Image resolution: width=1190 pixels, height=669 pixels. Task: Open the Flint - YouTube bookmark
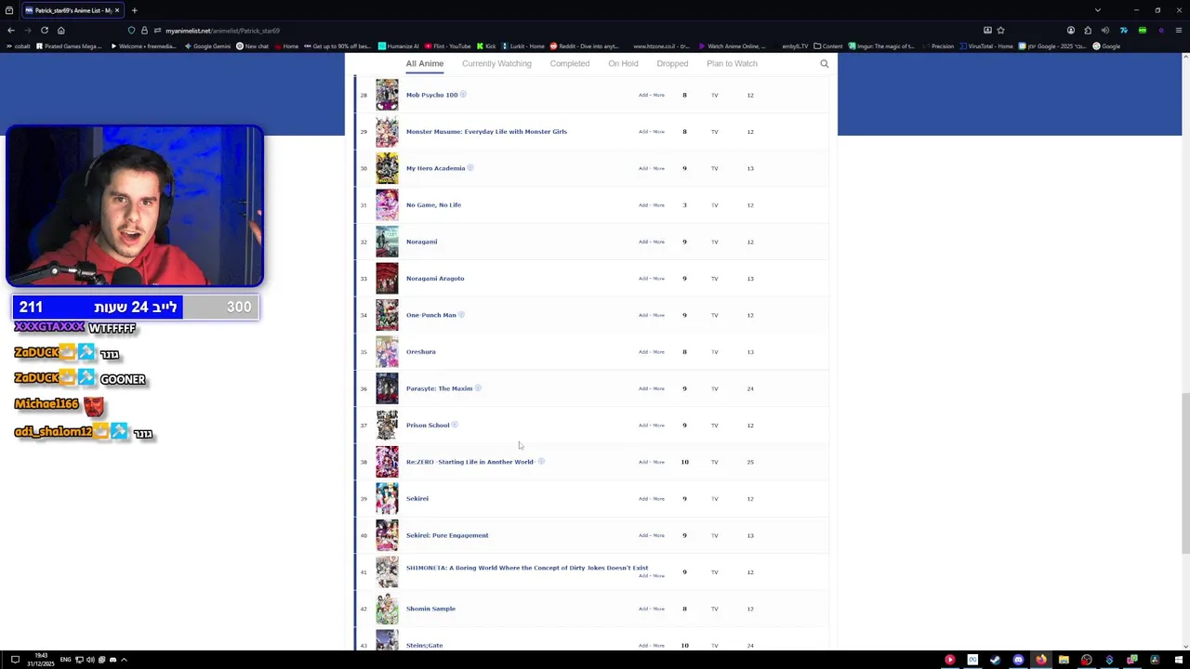pyautogui.click(x=447, y=46)
